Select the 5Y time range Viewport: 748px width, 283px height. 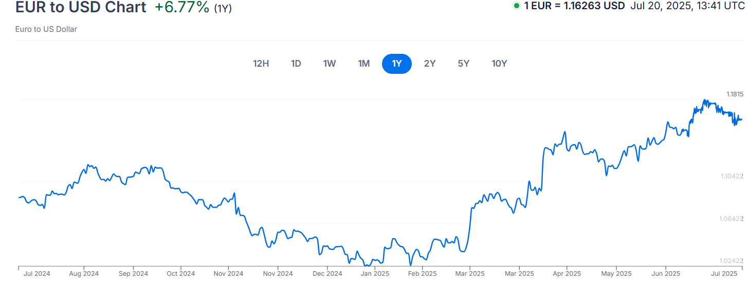click(464, 64)
